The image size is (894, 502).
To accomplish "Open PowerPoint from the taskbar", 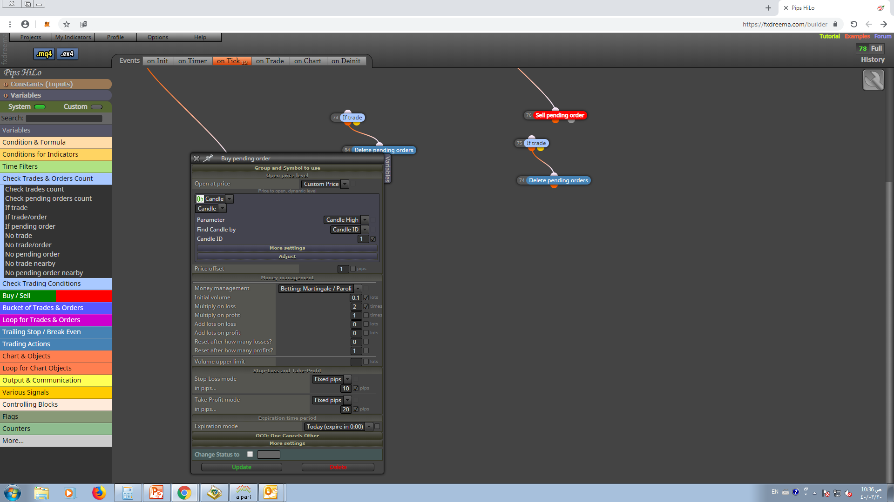I will (156, 493).
